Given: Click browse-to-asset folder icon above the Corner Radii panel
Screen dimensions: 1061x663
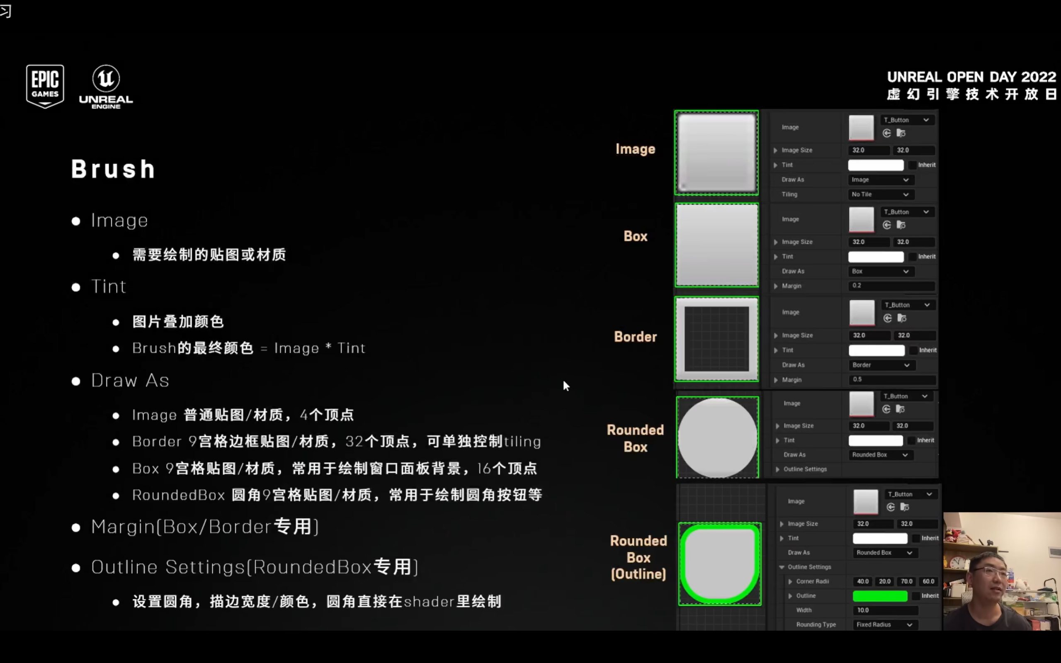Looking at the screenshot, I should (x=904, y=508).
